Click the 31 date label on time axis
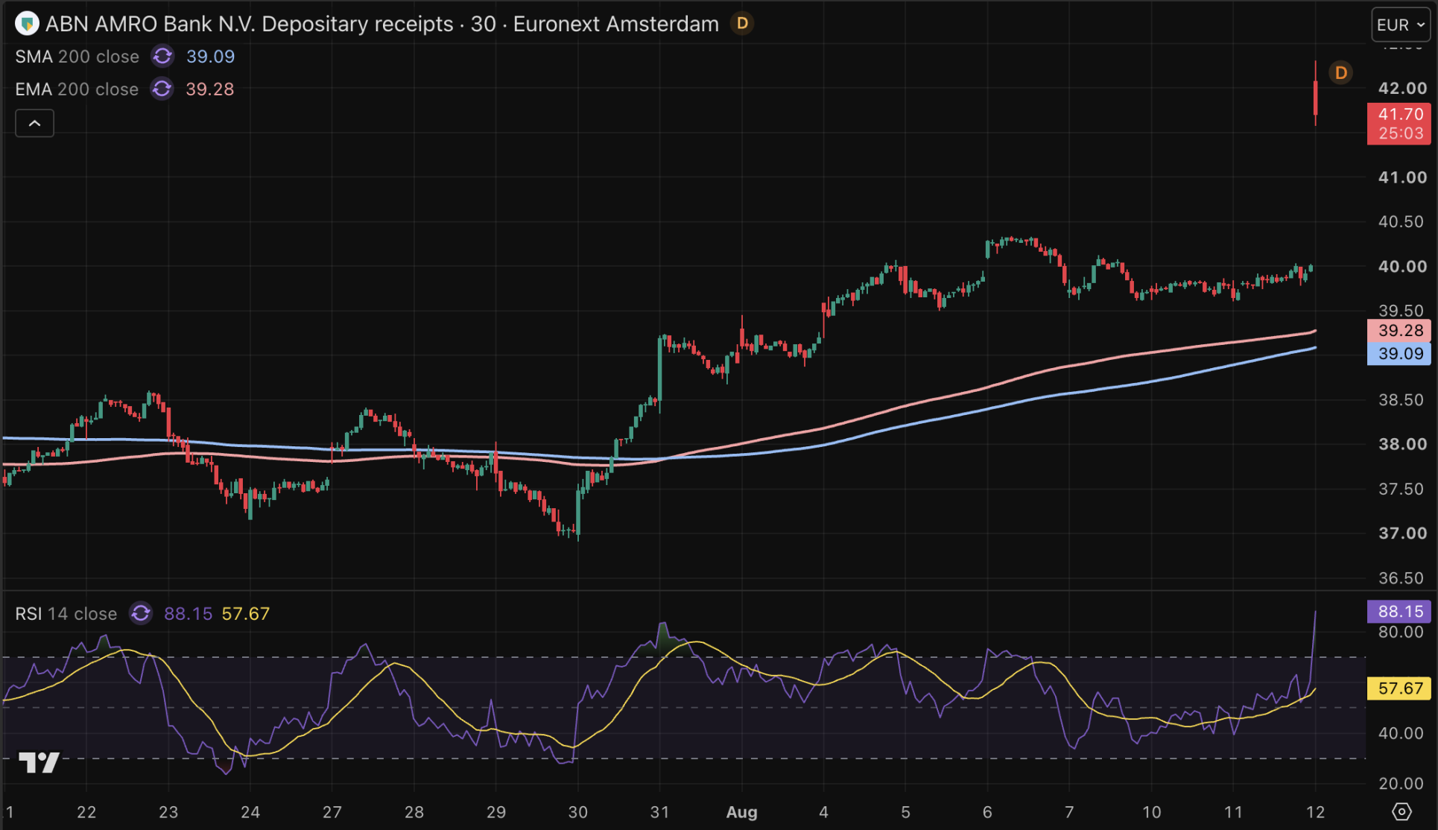Screen dimensions: 1438x830 click(x=659, y=812)
